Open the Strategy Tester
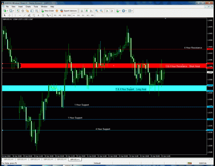Screen dimensions: 215x166 [36, 11]
